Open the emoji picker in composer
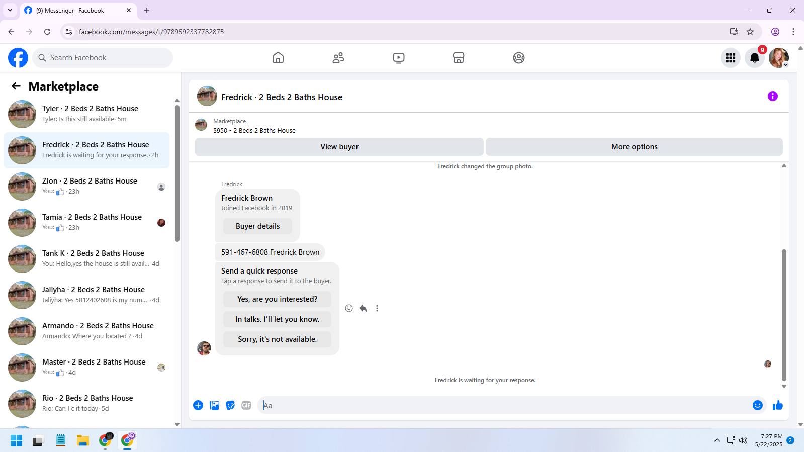Screen dimensions: 804x452 pos(758,405)
